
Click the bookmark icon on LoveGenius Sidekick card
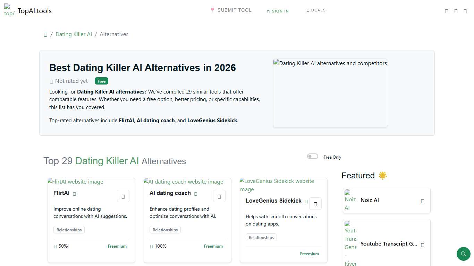pyautogui.click(x=315, y=204)
